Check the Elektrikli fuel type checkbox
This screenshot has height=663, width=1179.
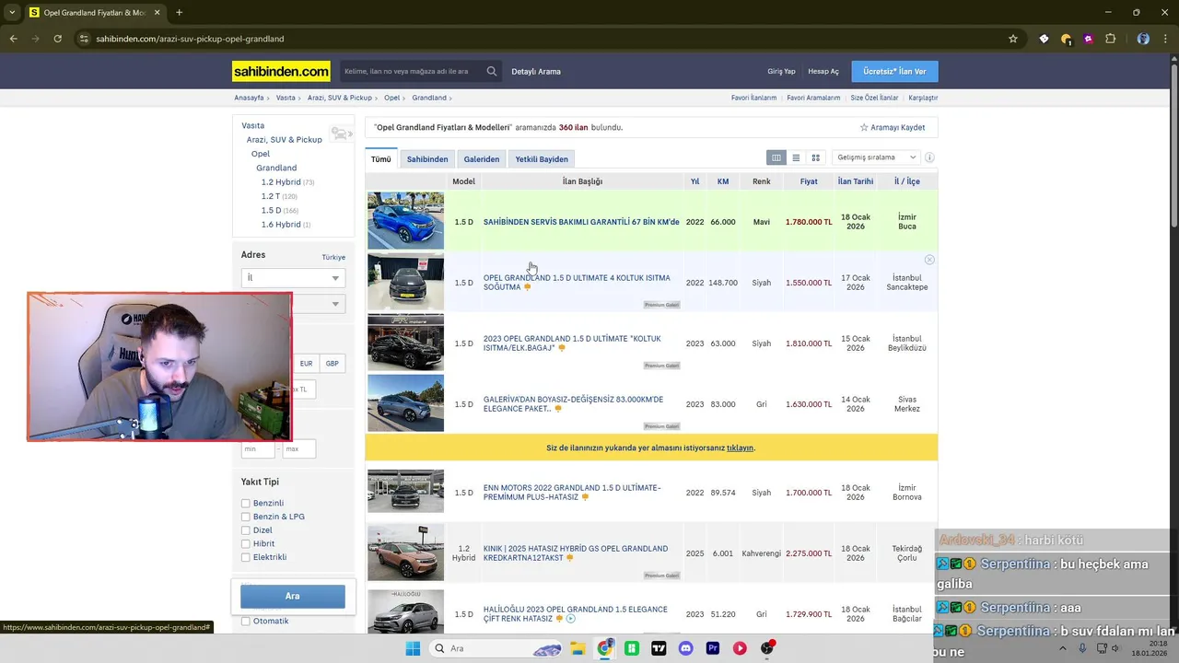point(246,557)
